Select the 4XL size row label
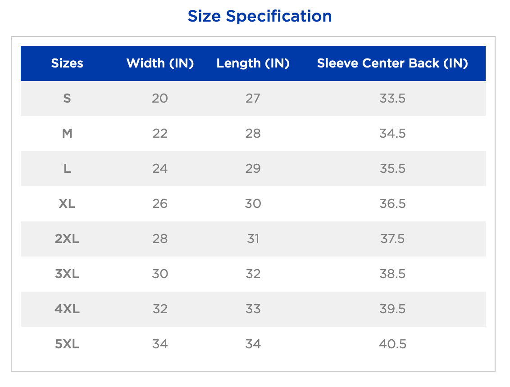This screenshot has height=387, width=510. click(67, 309)
